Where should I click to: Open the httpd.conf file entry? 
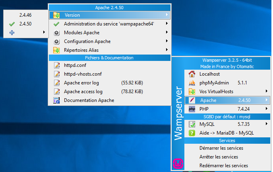click(x=110, y=65)
